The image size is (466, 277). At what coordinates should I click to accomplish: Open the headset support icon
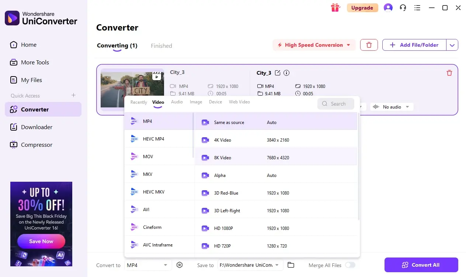403,8
